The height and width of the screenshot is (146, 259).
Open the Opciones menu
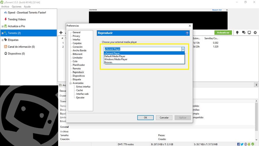click(x=16, y=7)
